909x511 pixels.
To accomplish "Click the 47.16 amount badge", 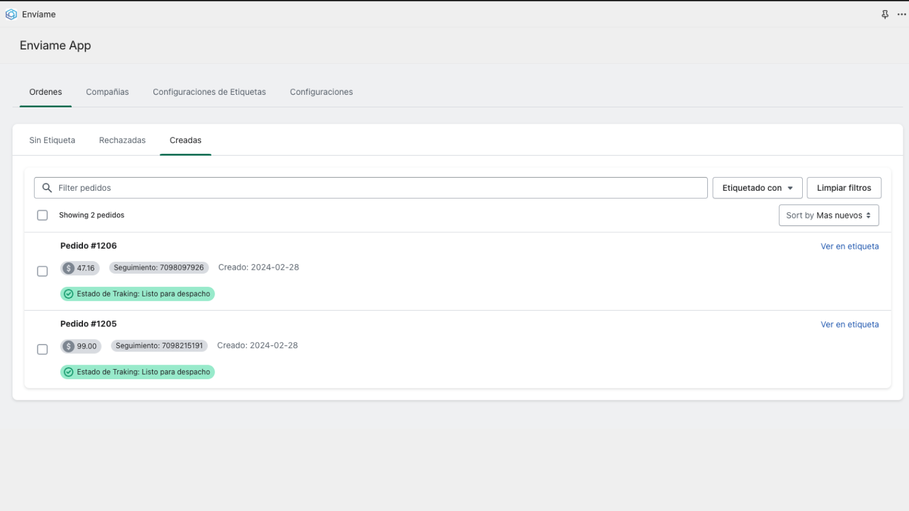I will click(80, 268).
